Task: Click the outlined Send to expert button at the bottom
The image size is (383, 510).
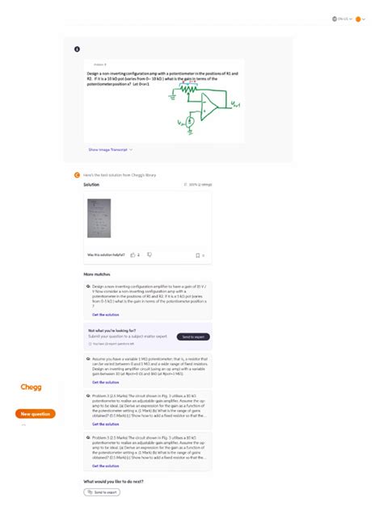Action: pyautogui.click(x=102, y=492)
